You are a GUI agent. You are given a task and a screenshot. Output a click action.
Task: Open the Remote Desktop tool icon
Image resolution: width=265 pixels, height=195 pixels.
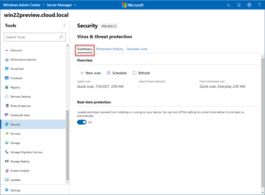point(7,97)
